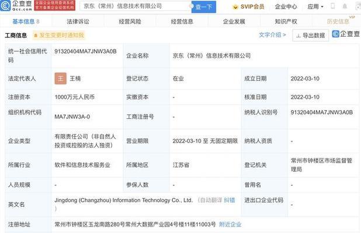Switch to the 历史信息 tab
Image resolution: width=361 pixels, height=233 pixels.
(338, 22)
